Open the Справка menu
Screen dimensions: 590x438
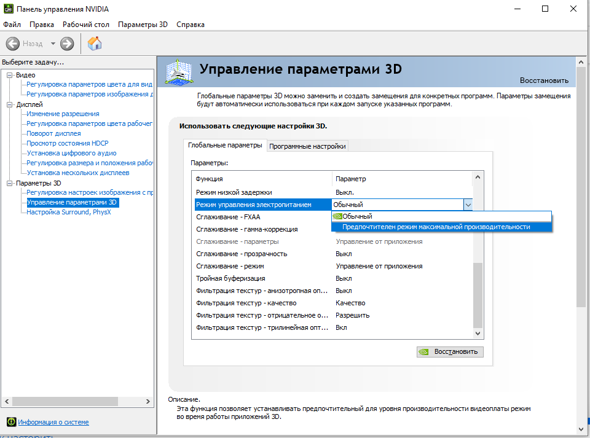pyautogui.click(x=191, y=25)
